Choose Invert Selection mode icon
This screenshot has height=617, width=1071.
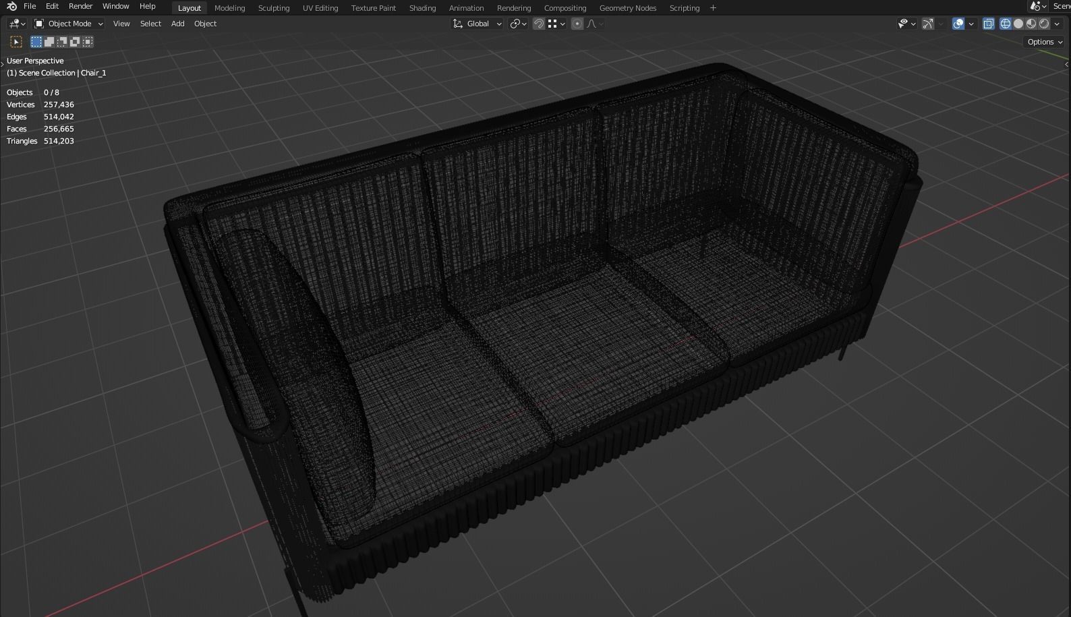pyautogui.click(x=75, y=42)
